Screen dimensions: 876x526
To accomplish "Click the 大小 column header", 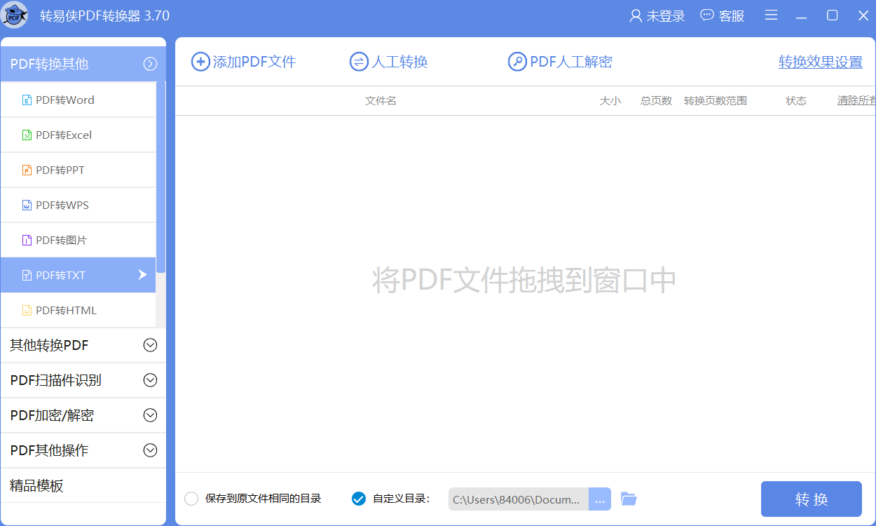I will [610, 100].
